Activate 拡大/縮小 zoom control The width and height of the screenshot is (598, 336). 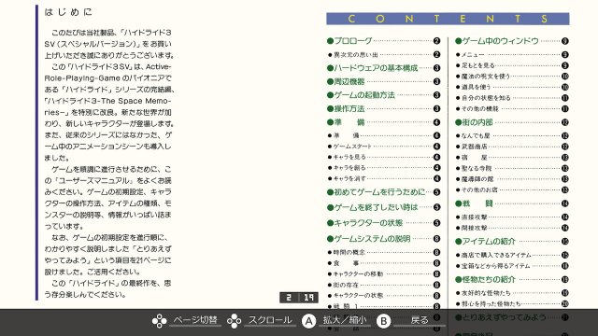pos(345,320)
